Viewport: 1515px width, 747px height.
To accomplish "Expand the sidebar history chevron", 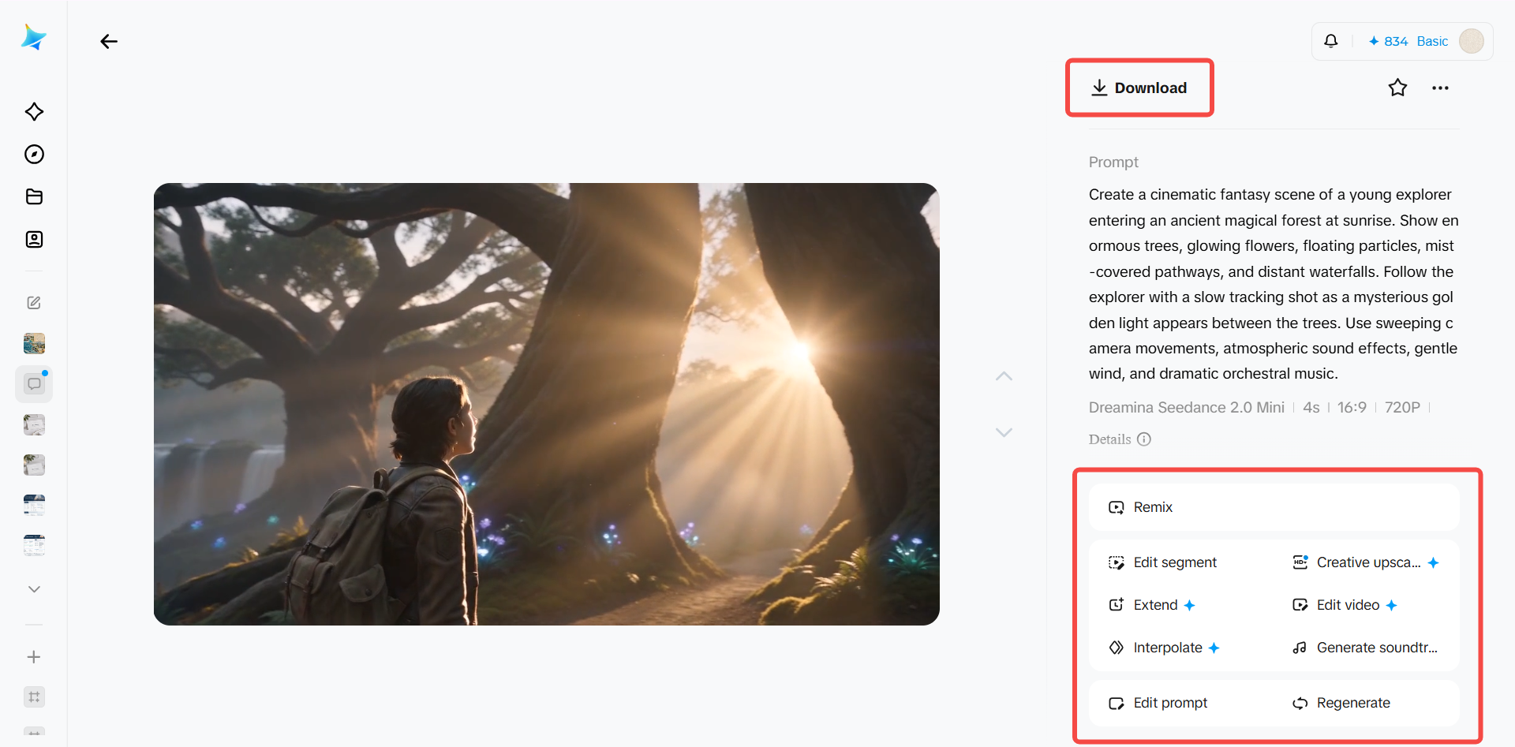I will pos(34,589).
